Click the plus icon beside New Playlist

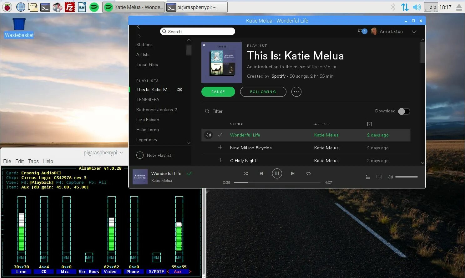tap(140, 155)
